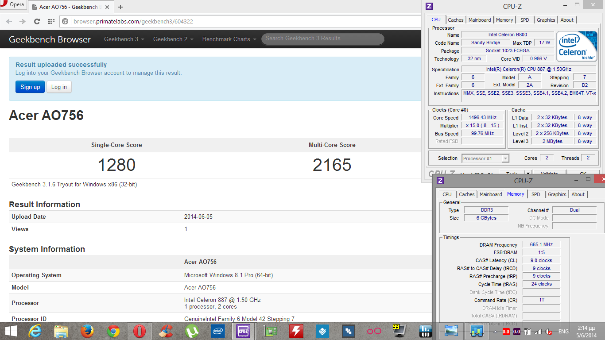The width and height of the screenshot is (605, 340).
Task: Open the green circuit board taskbar icon
Action: [x=270, y=331]
